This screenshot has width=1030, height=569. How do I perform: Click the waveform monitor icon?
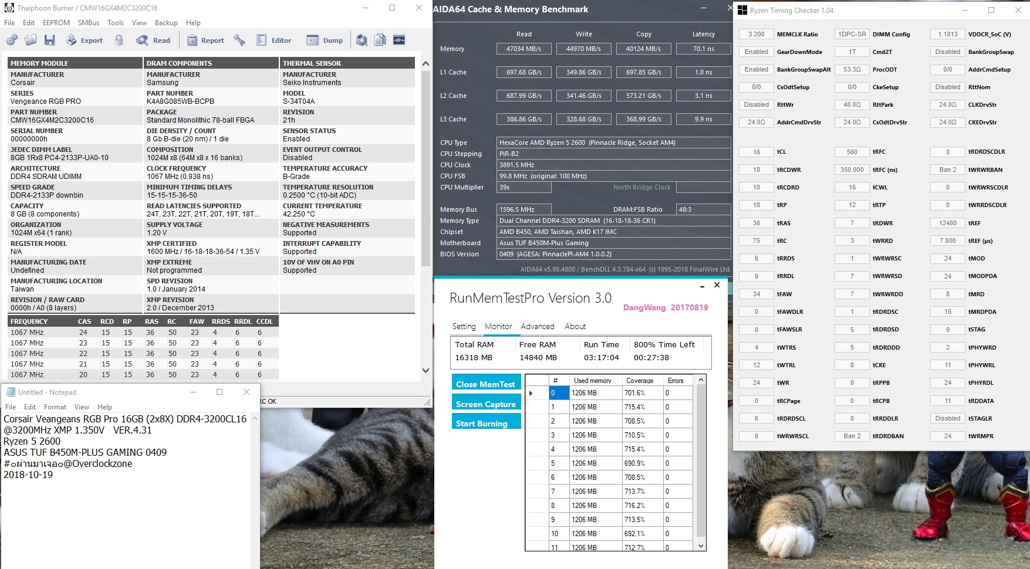point(399,40)
